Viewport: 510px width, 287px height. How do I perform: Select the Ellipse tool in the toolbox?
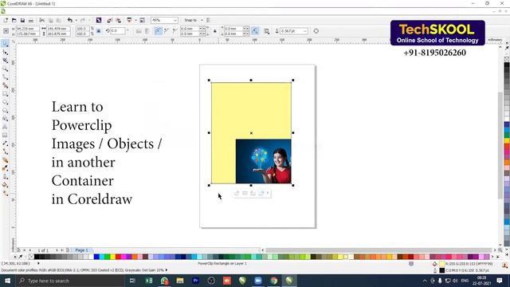6,102
